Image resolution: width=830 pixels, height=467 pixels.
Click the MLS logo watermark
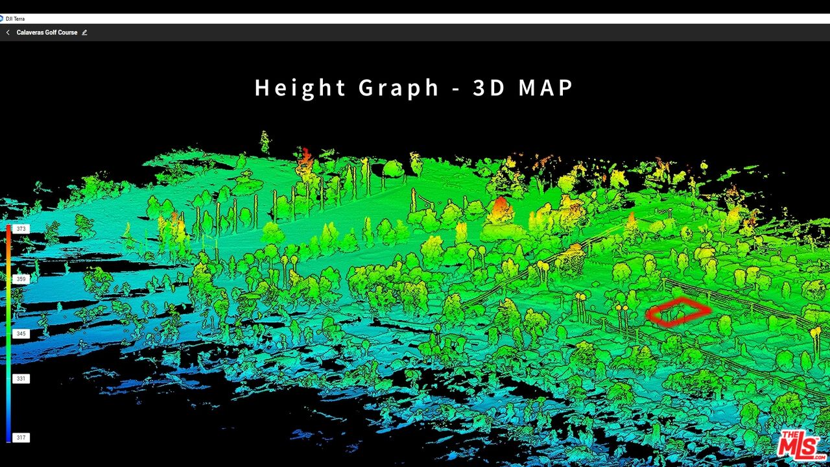(x=802, y=446)
